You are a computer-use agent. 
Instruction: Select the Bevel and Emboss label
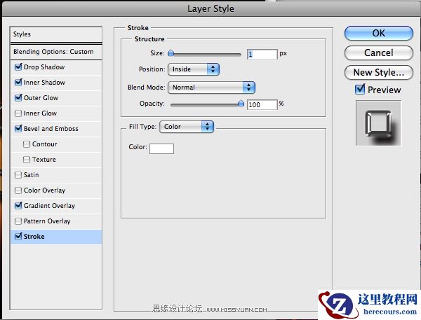pos(51,129)
